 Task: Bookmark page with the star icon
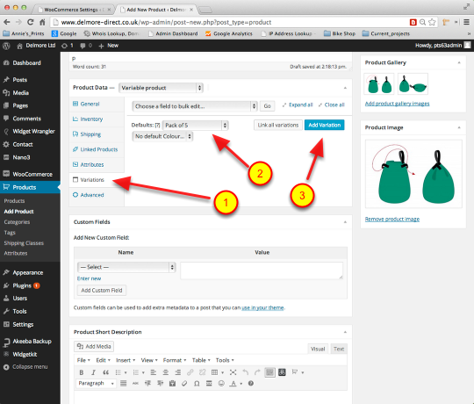click(x=432, y=22)
